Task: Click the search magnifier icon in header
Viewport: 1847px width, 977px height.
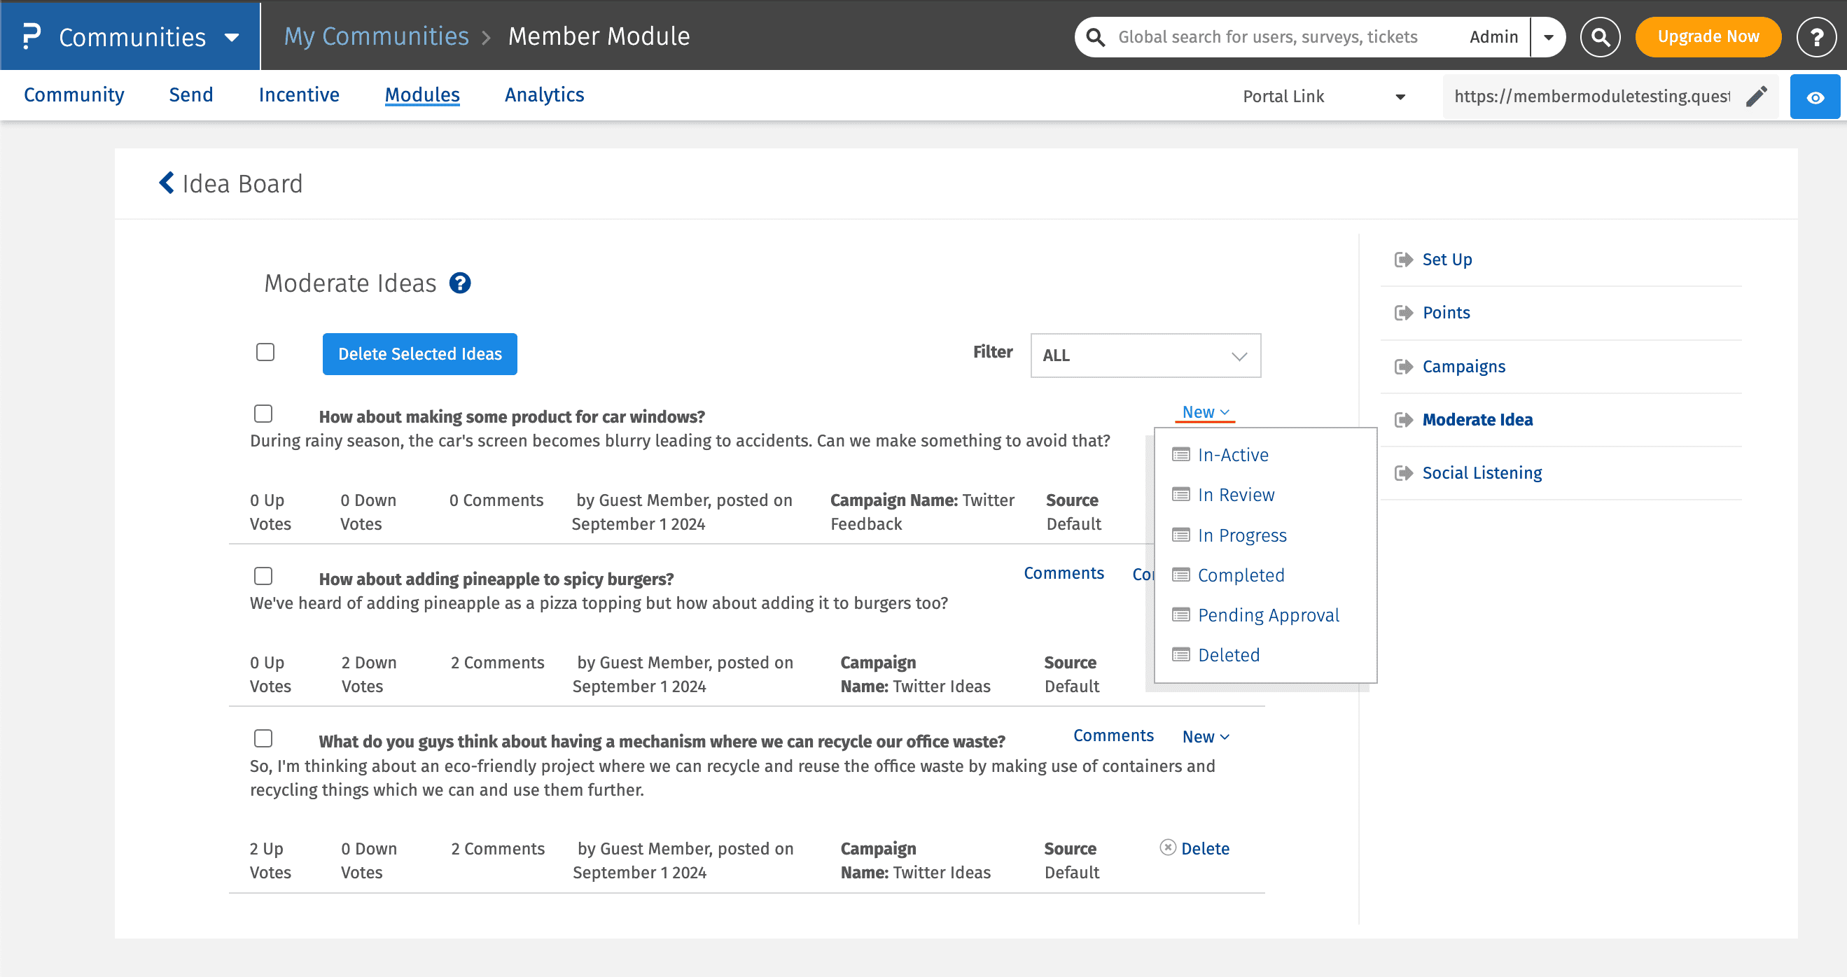Action: pyautogui.click(x=1600, y=36)
